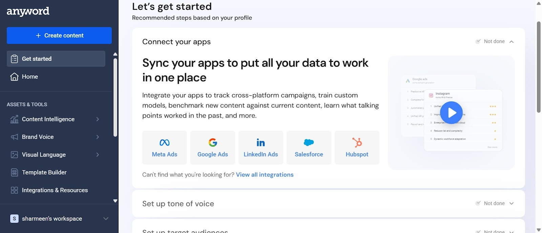542x233 pixels.
Task: Click the Get started clipboard icon
Action: click(14, 59)
